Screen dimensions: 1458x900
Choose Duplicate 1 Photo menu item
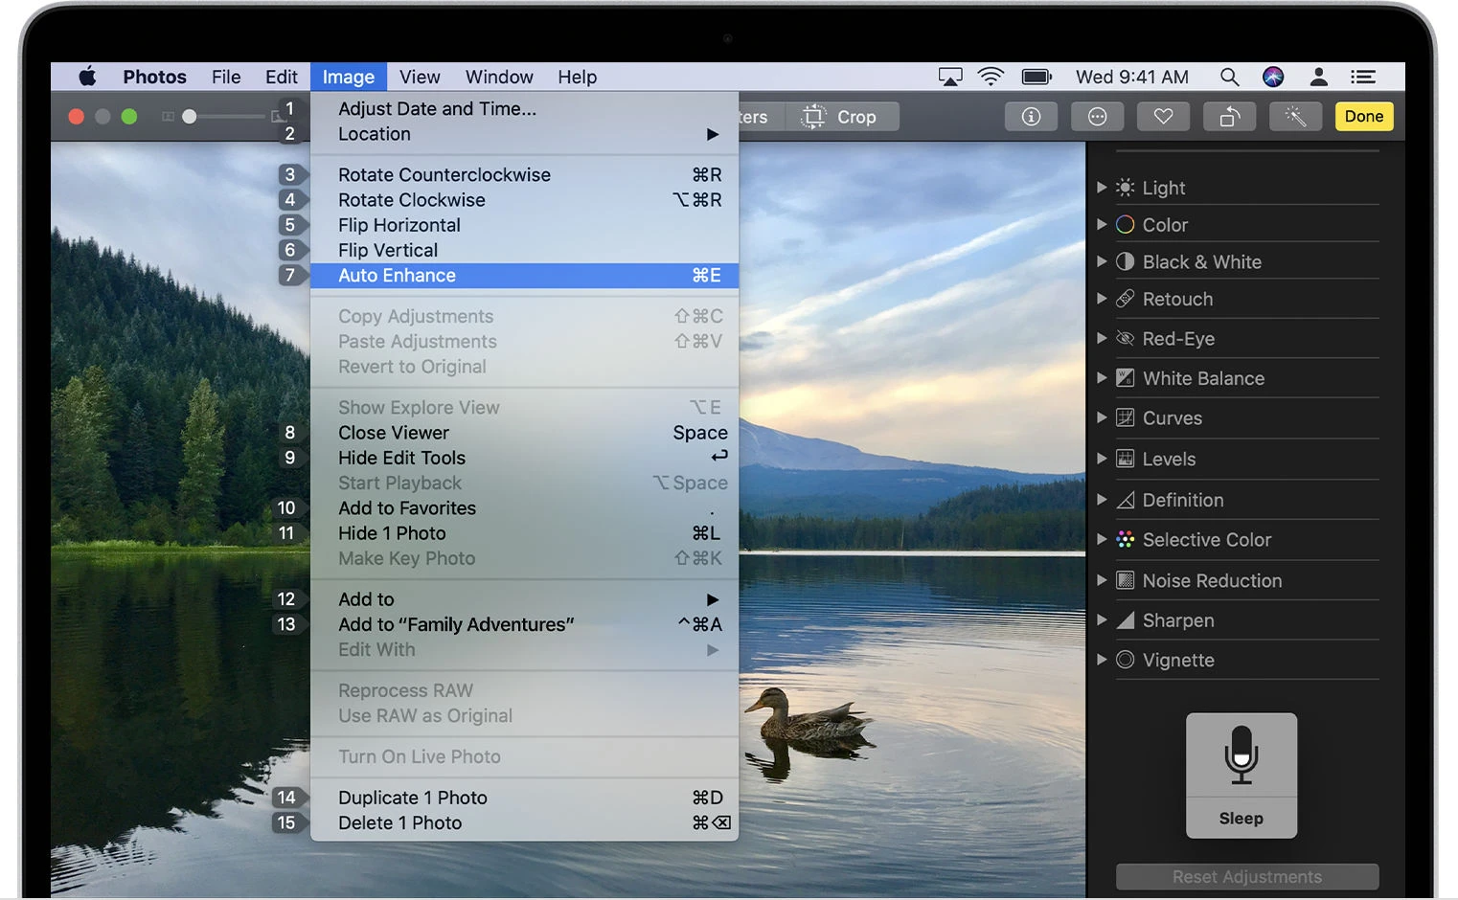(524, 798)
